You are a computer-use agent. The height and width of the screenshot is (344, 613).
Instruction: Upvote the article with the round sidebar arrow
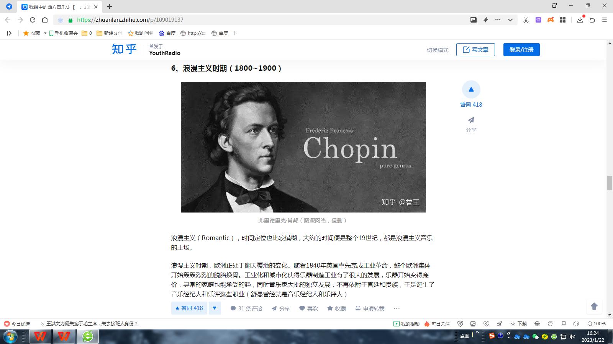(x=471, y=89)
